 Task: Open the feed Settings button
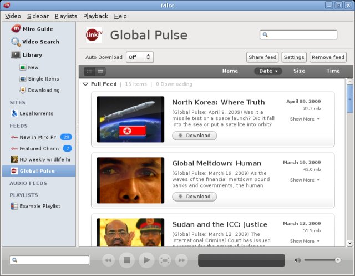294,57
